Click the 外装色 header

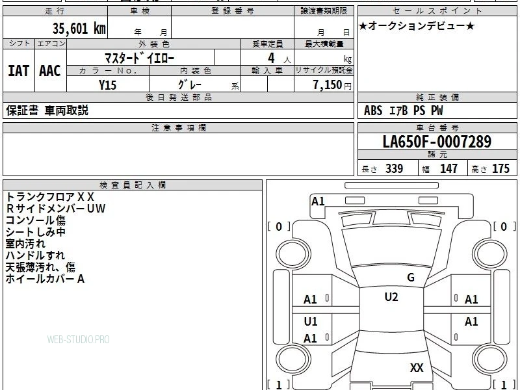[154, 44]
